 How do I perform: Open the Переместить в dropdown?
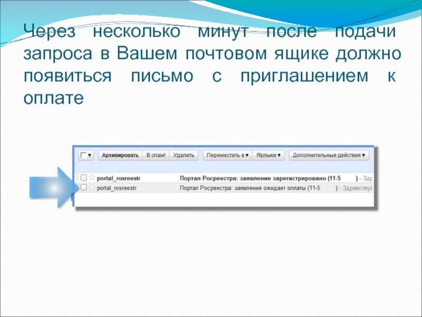tap(227, 155)
